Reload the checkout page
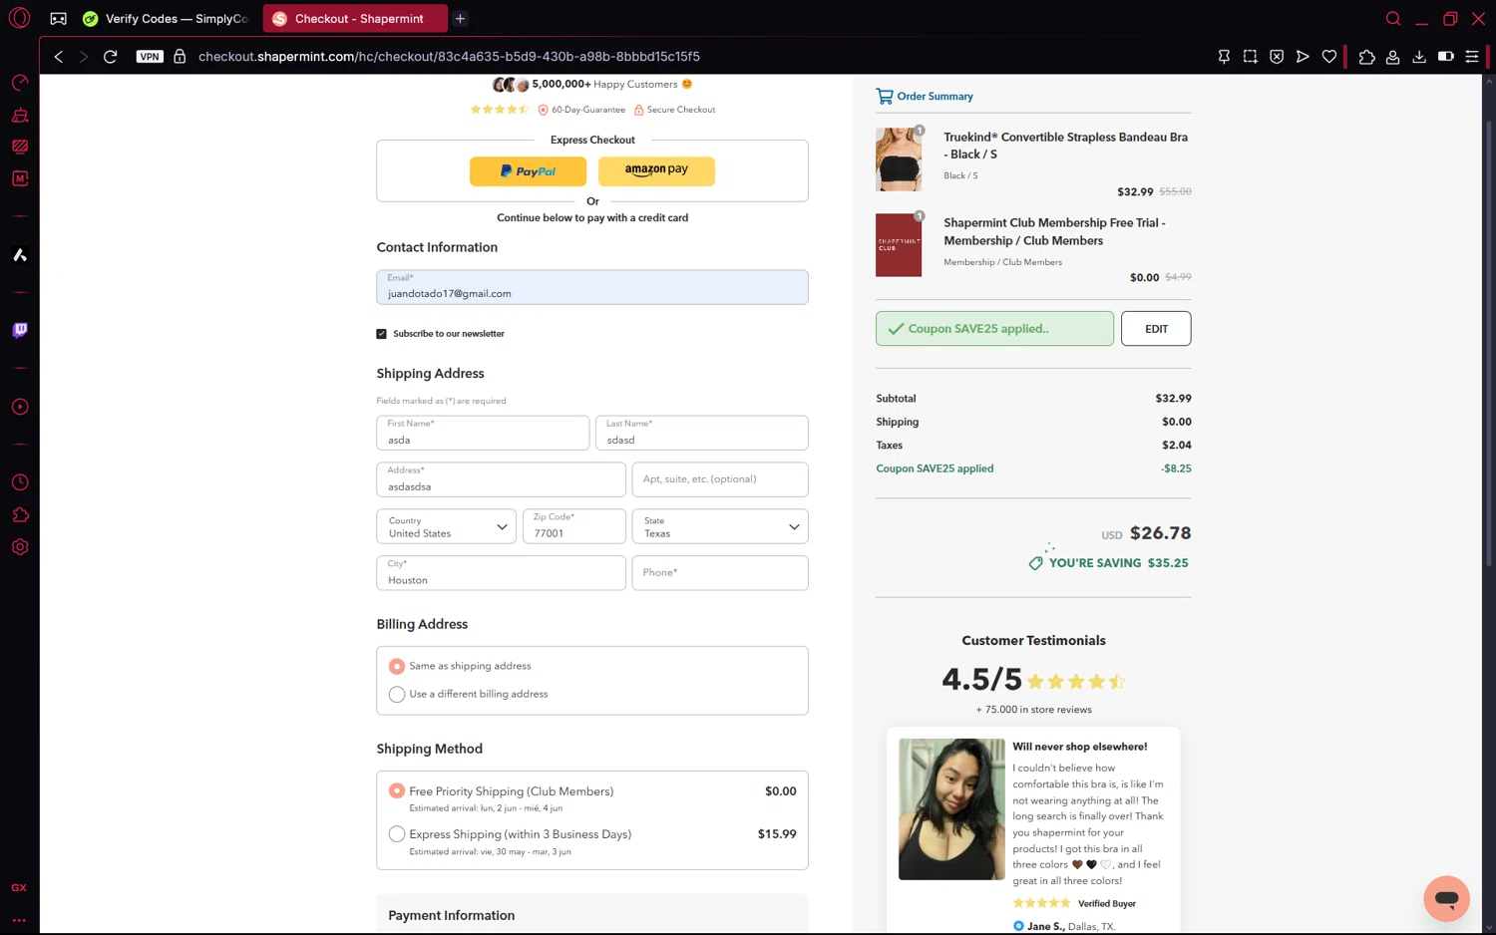Screen dimensions: 1496x935 tap(111, 57)
